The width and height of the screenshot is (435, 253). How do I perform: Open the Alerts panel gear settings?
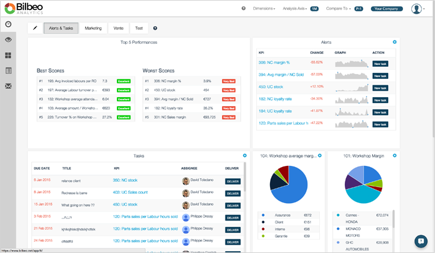tap(395, 42)
